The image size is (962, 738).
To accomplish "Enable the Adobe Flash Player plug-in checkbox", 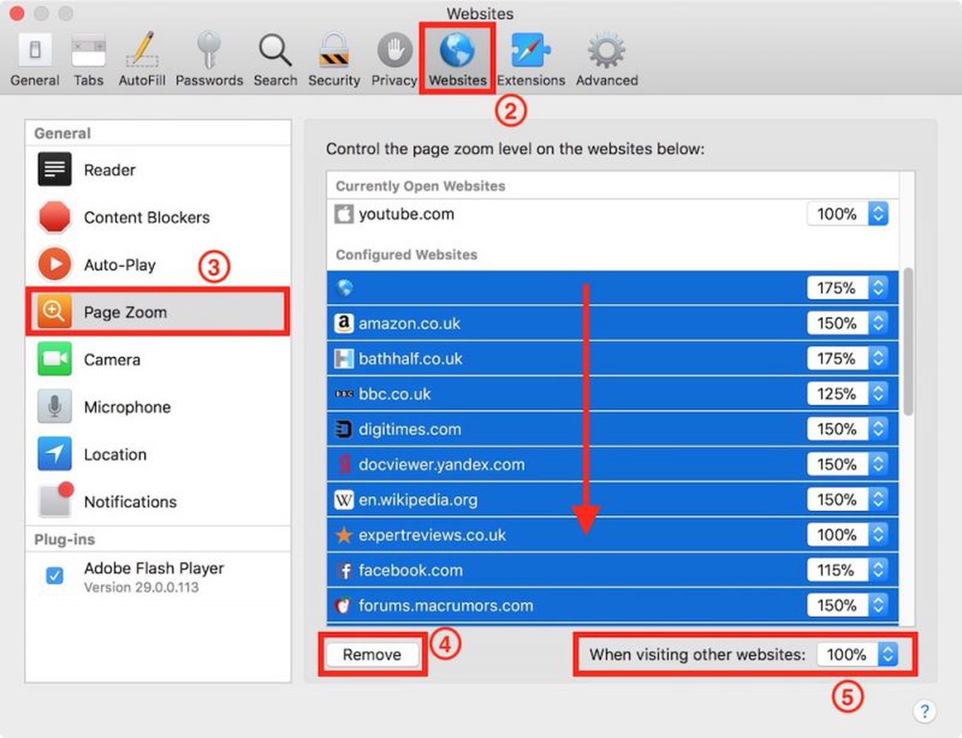I will pyautogui.click(x=55, y=576).
